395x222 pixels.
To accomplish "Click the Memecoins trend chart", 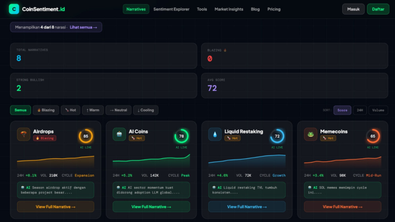I will click(x=343, y=162).
